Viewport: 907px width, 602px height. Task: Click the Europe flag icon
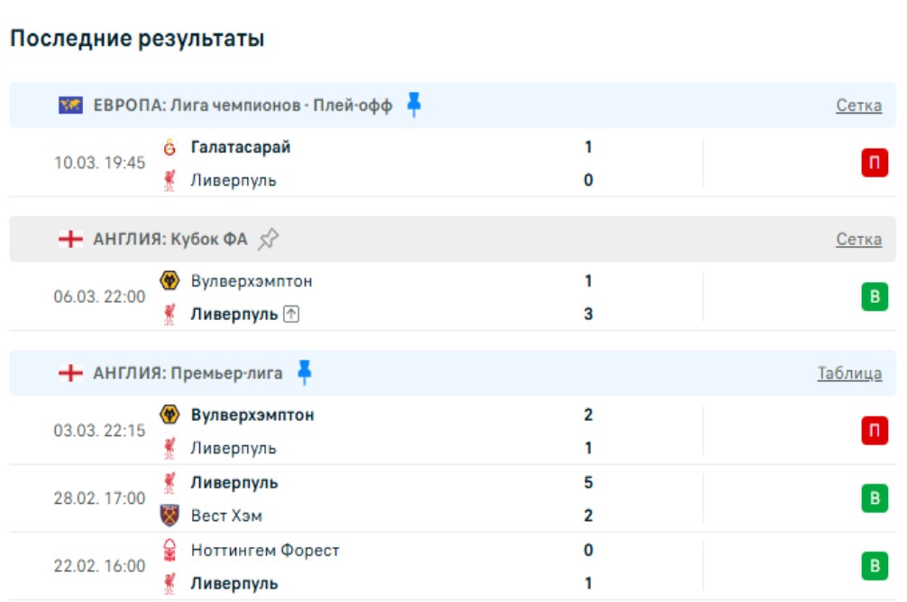[70, 105]
